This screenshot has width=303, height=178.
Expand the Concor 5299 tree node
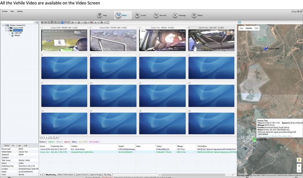(6, 28)
